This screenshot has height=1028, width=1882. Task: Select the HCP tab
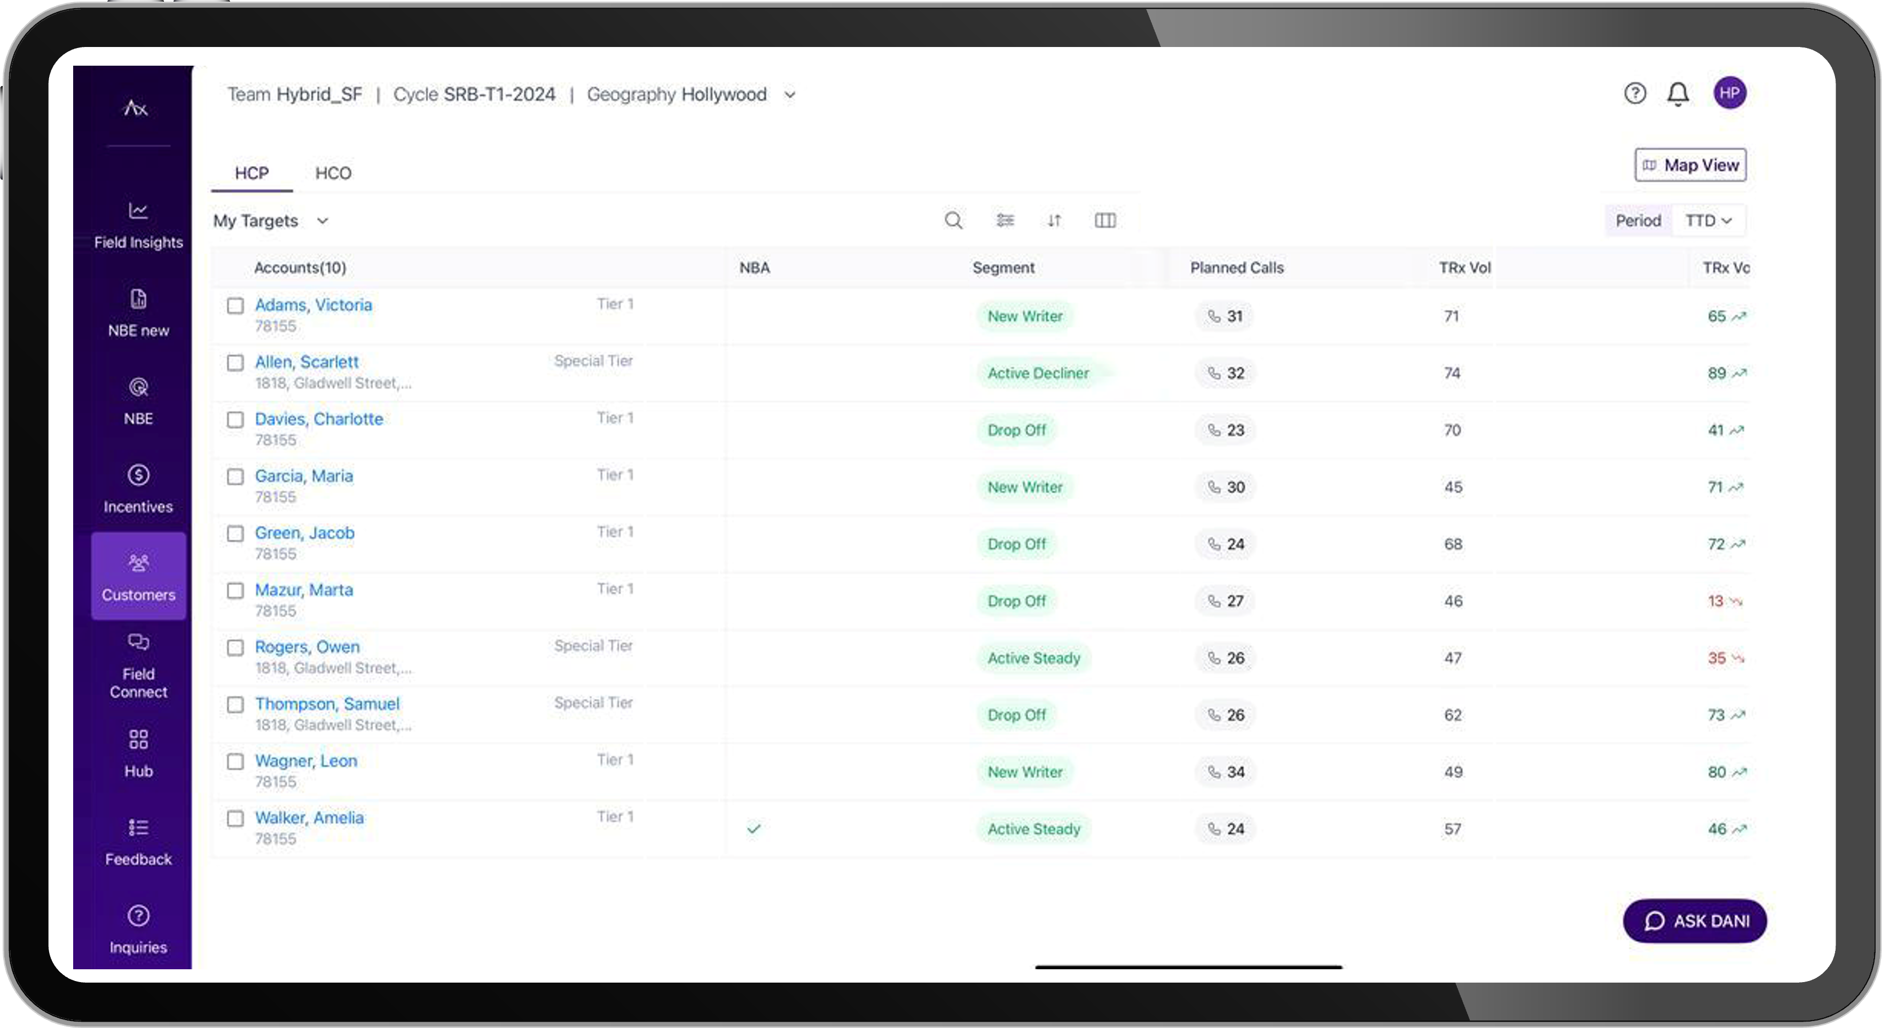[252, 173]
